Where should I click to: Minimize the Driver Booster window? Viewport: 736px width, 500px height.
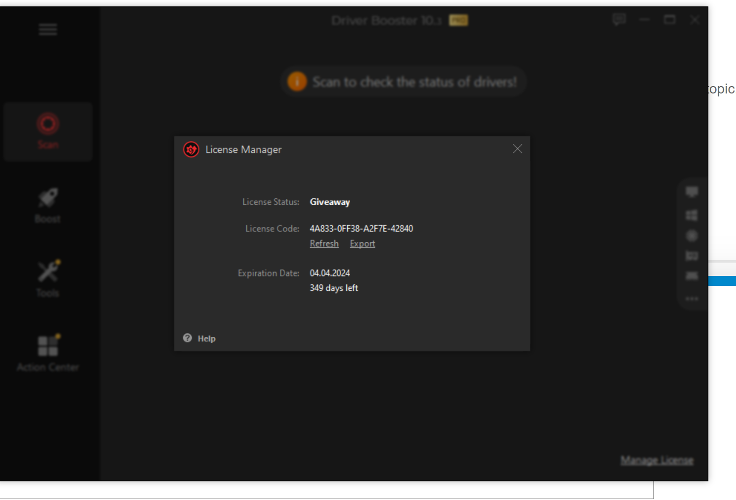click(x=644, y=20)
